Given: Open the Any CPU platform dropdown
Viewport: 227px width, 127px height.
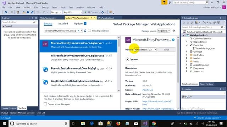Looking at the screenshot, I should coord(73,12).
